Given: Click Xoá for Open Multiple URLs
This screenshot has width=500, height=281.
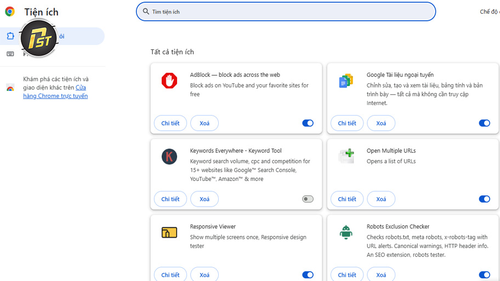Looking at the screenshot, I should point(381,199).
